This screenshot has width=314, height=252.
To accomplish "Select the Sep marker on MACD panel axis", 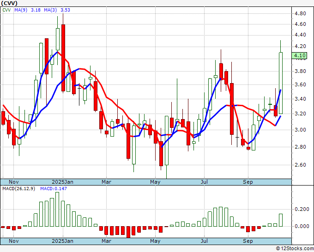I will point(248,241).
